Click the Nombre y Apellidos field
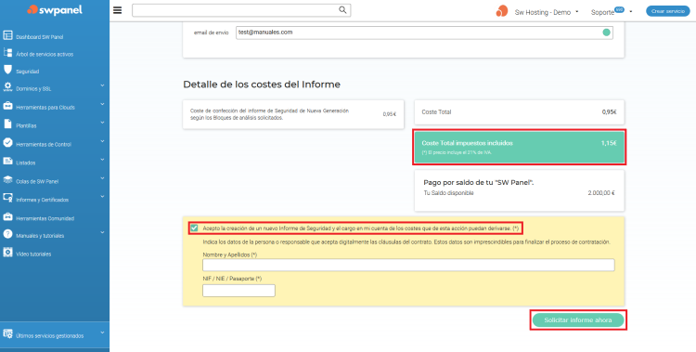 click(x=408, y=265)
